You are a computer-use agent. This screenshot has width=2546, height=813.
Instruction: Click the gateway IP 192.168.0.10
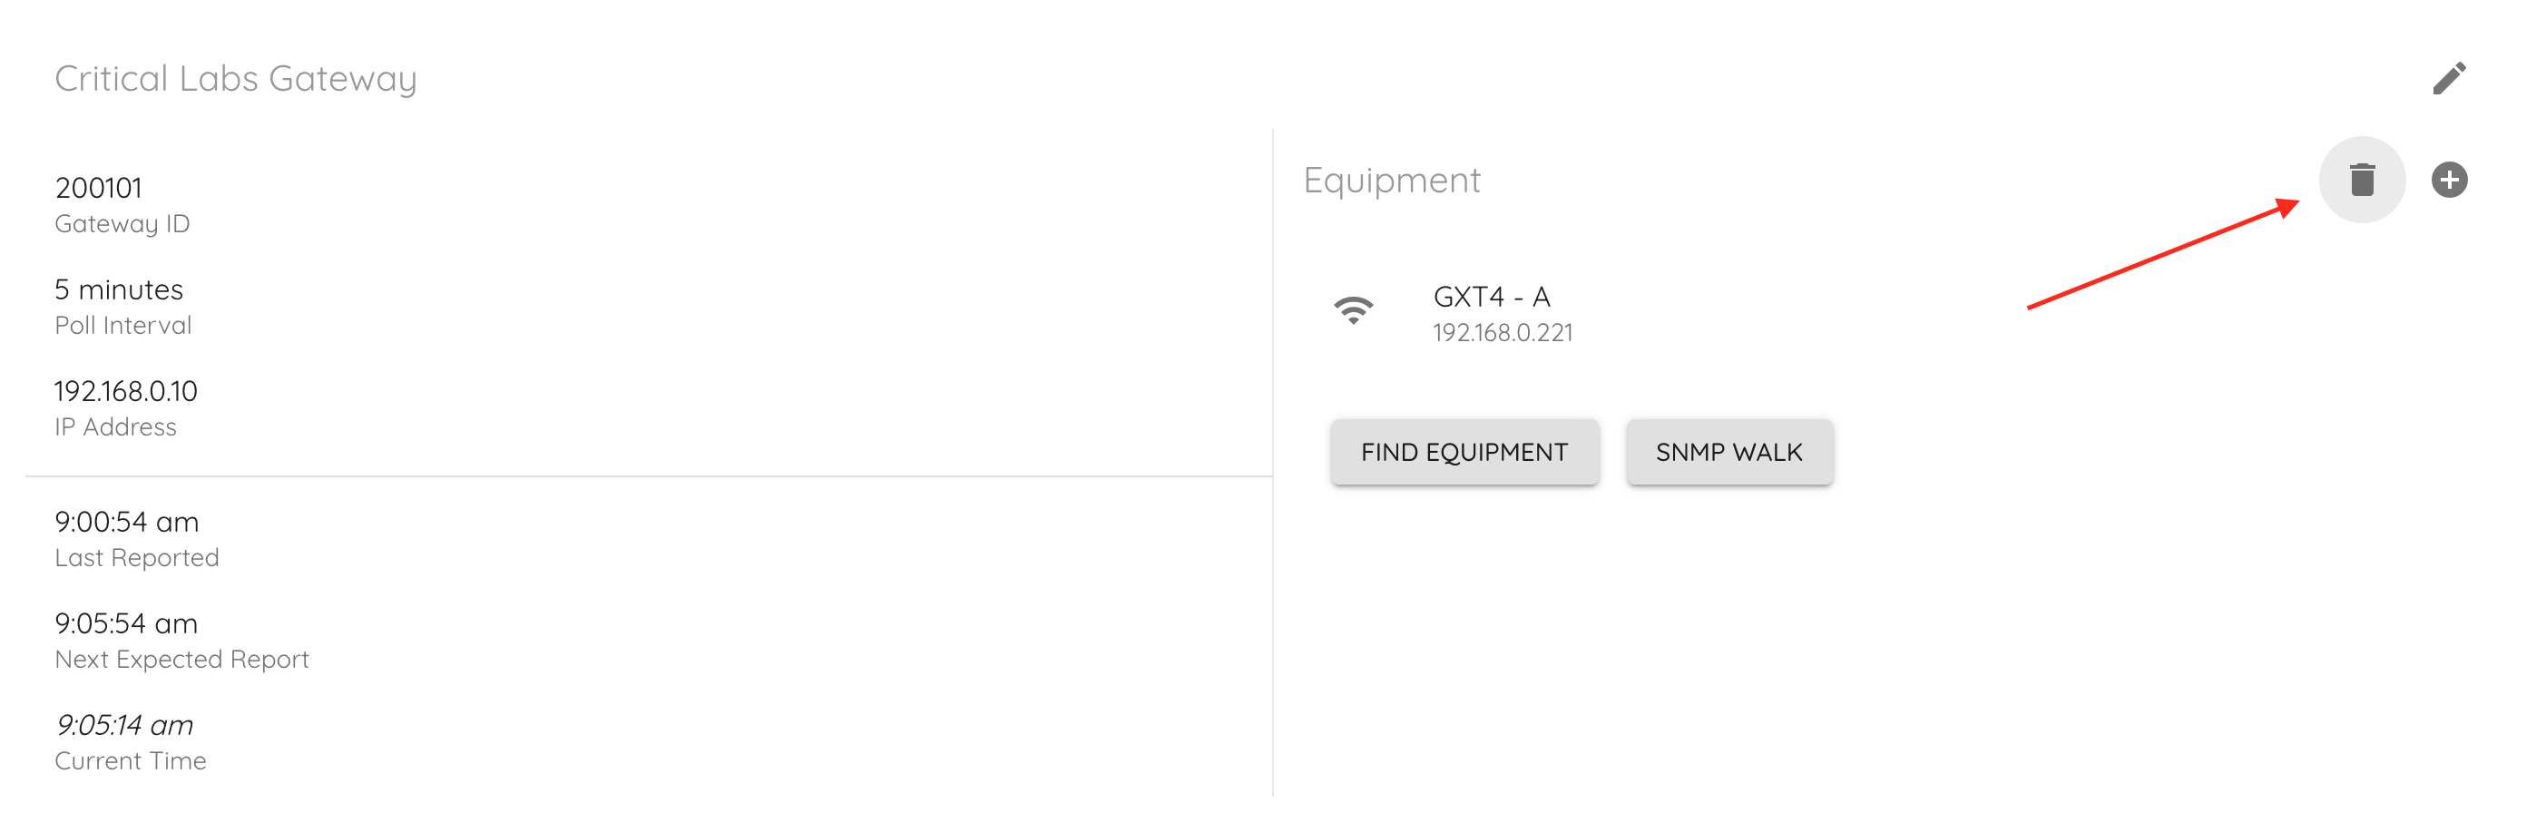tap(125, 391)
